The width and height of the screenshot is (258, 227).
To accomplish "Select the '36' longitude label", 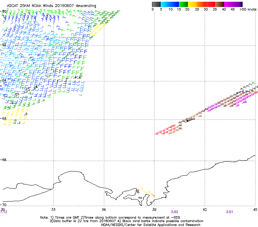I will 104,210.
